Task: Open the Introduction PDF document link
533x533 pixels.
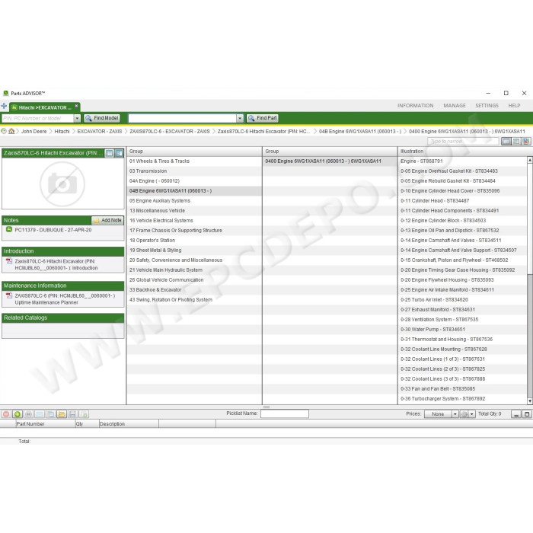Action: point(56,264)
